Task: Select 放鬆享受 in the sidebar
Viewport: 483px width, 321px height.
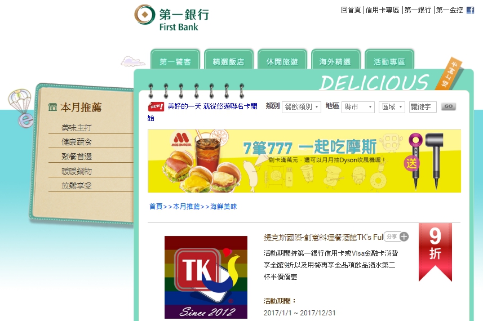Action: click(77, 186)
